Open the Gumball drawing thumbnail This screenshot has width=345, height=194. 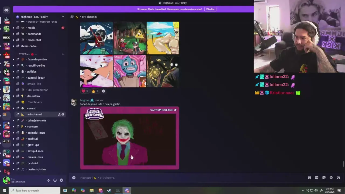click(130, 71)
